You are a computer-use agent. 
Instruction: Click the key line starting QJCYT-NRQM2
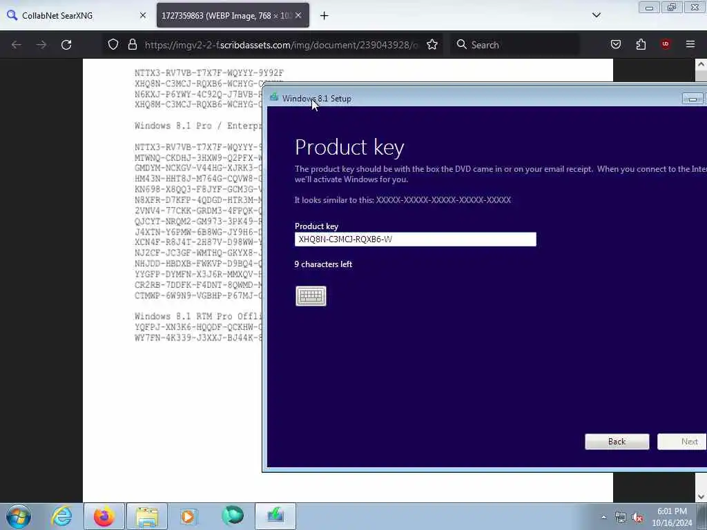(198, 222)
